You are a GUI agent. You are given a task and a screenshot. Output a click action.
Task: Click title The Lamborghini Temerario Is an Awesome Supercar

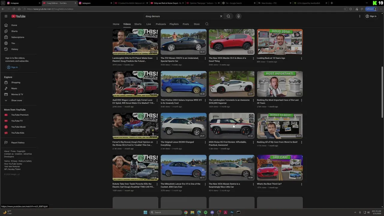tap(229, 101)
